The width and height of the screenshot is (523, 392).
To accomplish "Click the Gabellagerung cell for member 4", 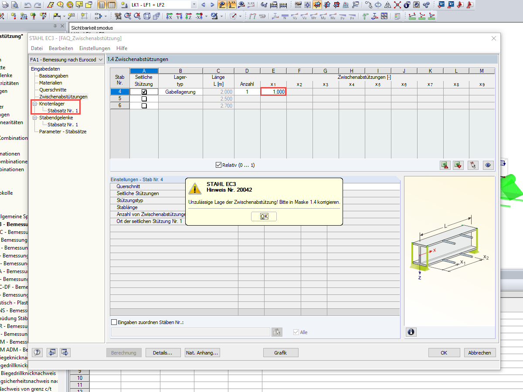I will [x=180, y=92].
